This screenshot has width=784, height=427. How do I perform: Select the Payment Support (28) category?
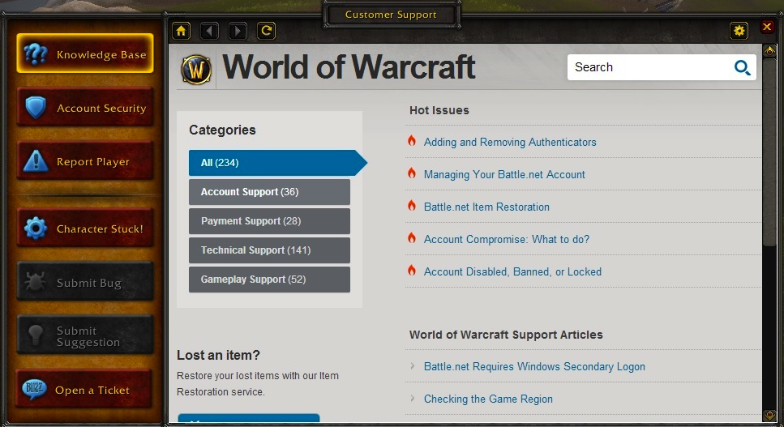click(x=269, y=220)
